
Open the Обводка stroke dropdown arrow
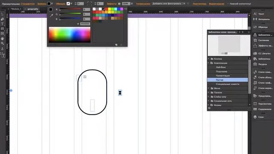tap(71, 4)
